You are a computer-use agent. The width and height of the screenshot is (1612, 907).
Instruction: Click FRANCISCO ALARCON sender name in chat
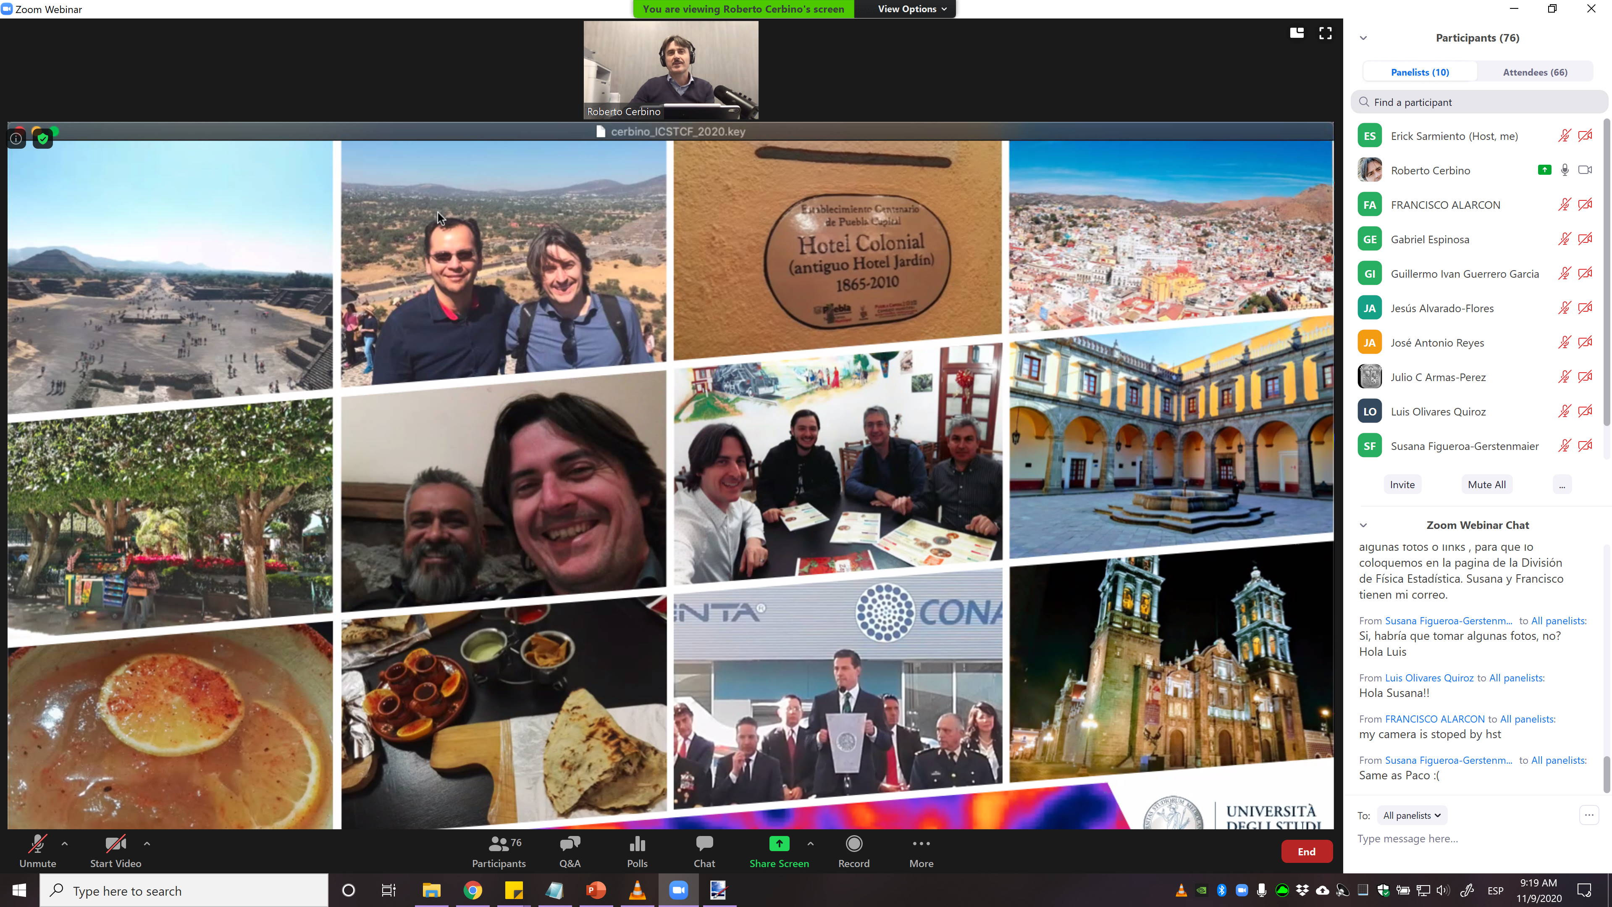coord(1434,719)
